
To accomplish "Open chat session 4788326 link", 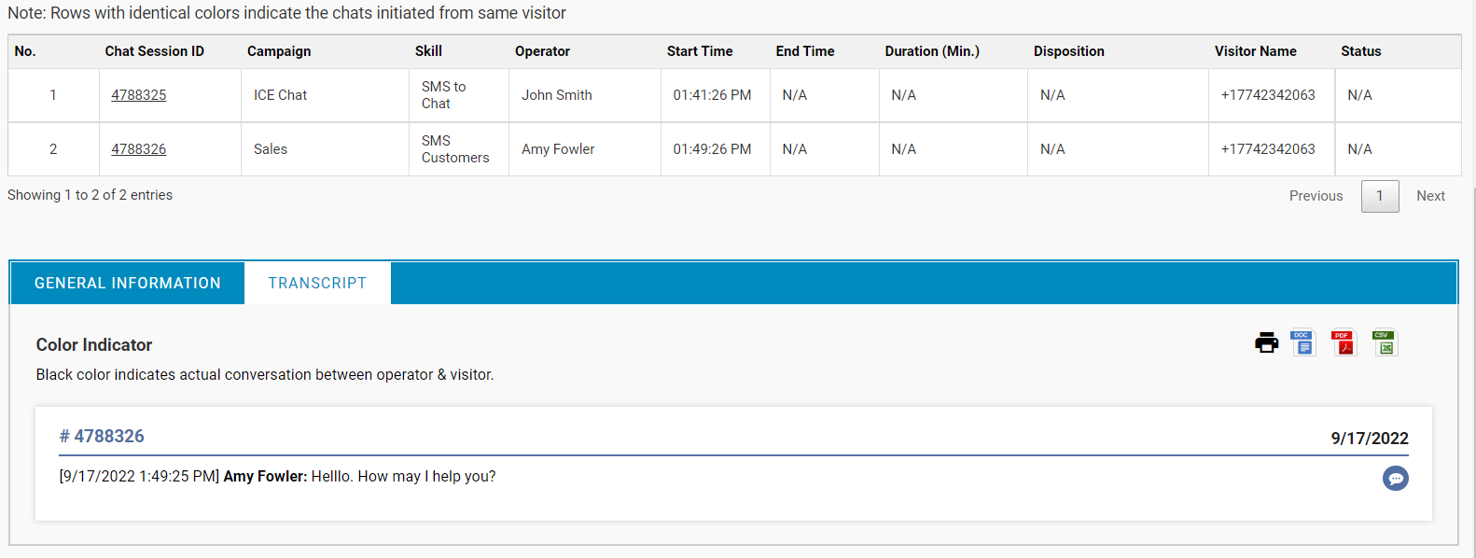I will (139, 149).
